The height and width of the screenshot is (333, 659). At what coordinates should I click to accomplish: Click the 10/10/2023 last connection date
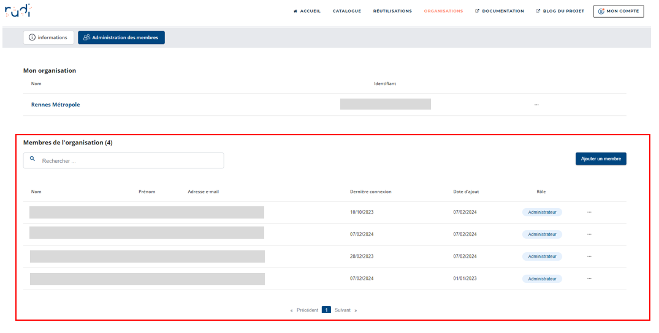[362, 212]
